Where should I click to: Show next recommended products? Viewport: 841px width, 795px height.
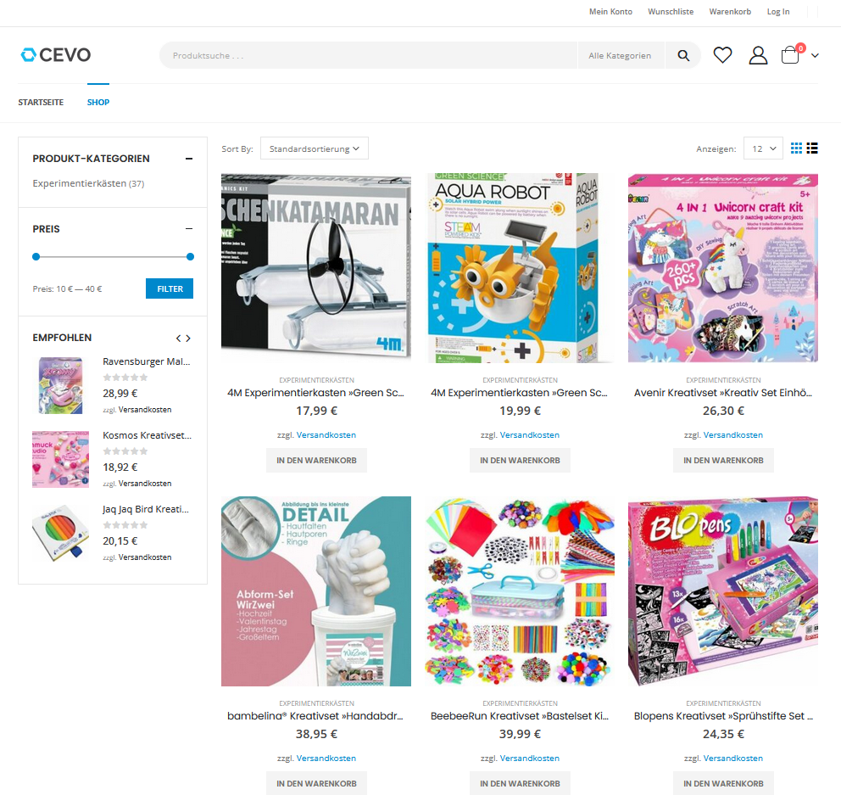coord(188,339)
